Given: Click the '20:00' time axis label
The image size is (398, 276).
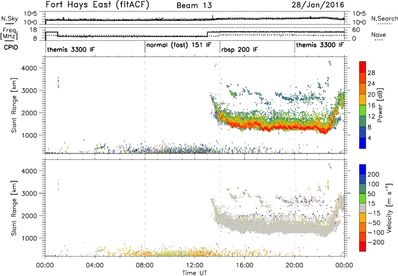Looking at the screenshot, I should [x=295, y=265].
